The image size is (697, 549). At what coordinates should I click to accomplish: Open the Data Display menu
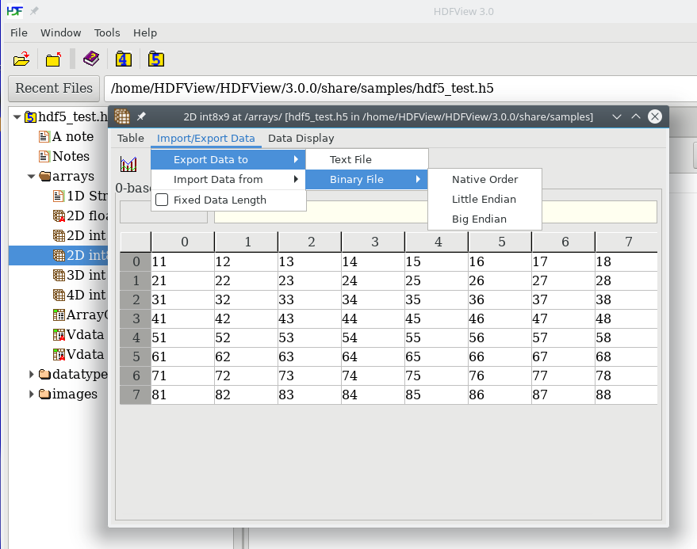301,138
